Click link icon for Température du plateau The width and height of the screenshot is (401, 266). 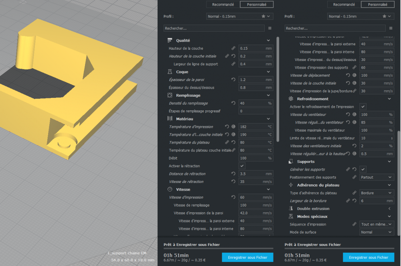(x=227, y=142)
